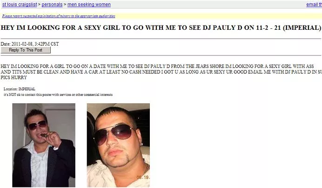Click the "it's NOT ok to contact" notice
The image size is (322, 188).
58,94
